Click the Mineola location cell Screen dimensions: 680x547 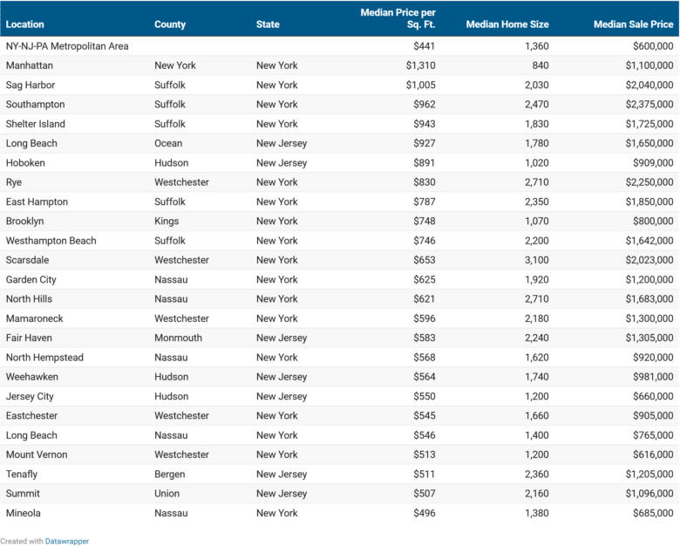click(x=24, y=513)
